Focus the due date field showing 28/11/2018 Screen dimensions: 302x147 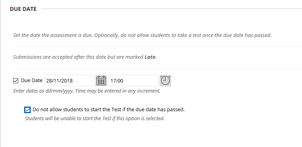69,80
